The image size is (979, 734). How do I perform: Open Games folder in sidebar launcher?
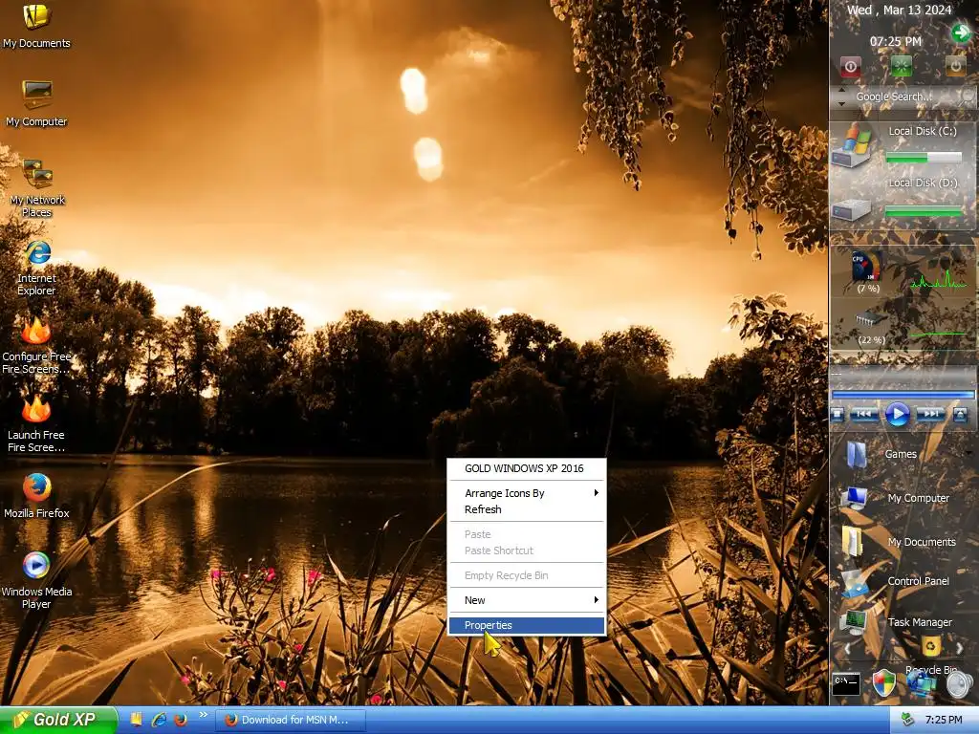[x=857, y=454]
